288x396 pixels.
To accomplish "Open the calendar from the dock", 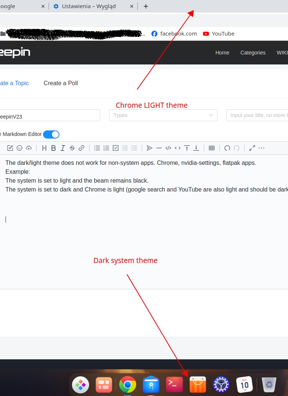I will (245, 385).
